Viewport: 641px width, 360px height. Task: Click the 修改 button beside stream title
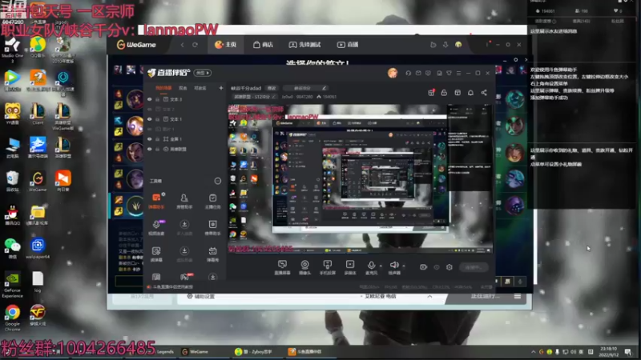(x=272, y=88)
